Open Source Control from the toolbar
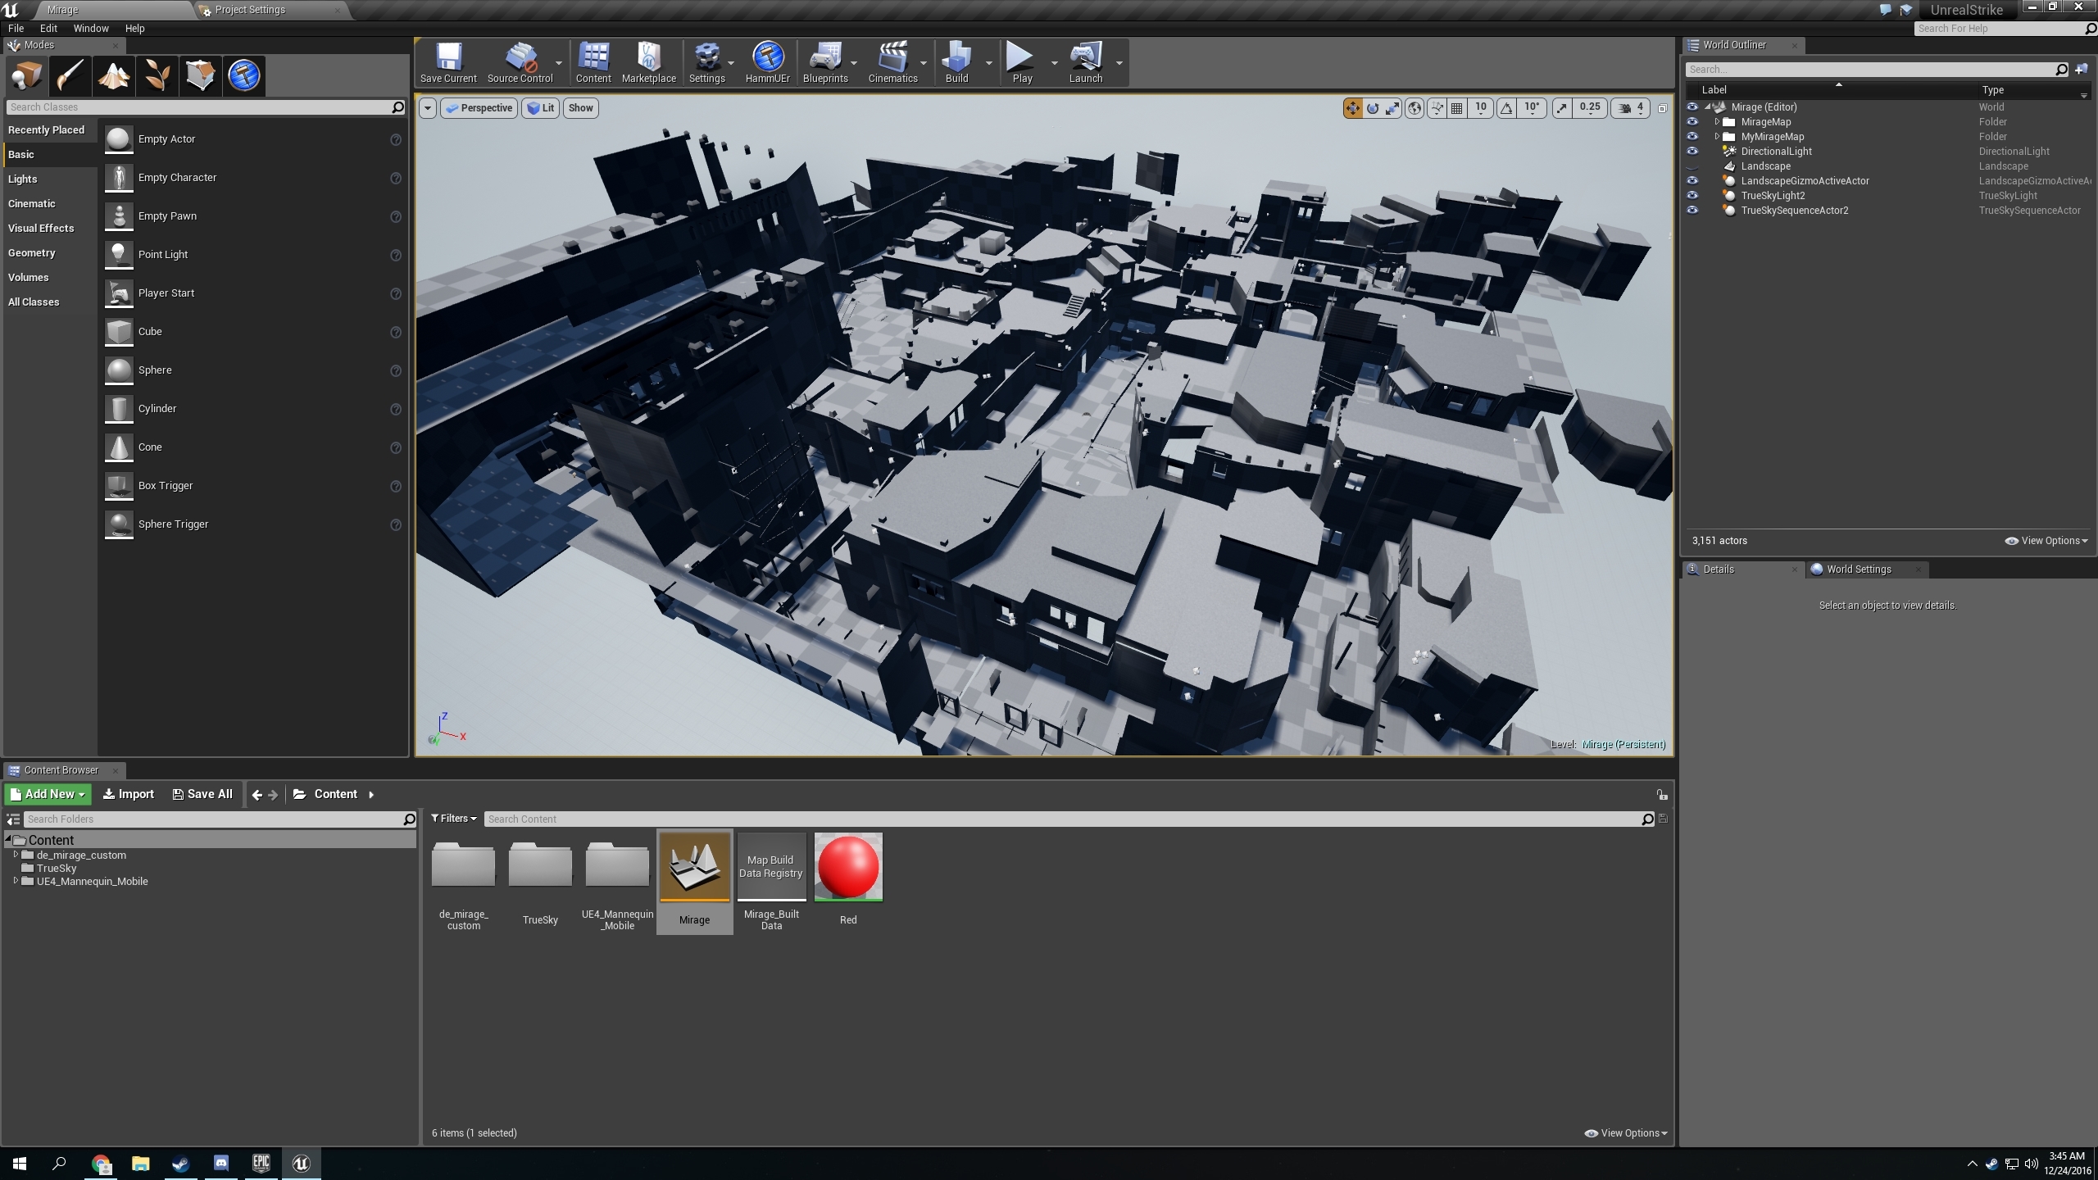Screen dimensions: 2098x1180 (520, 63)
